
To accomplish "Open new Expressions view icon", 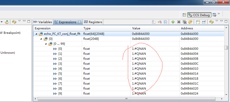I will pyautogui.click(x=198, y=22).
